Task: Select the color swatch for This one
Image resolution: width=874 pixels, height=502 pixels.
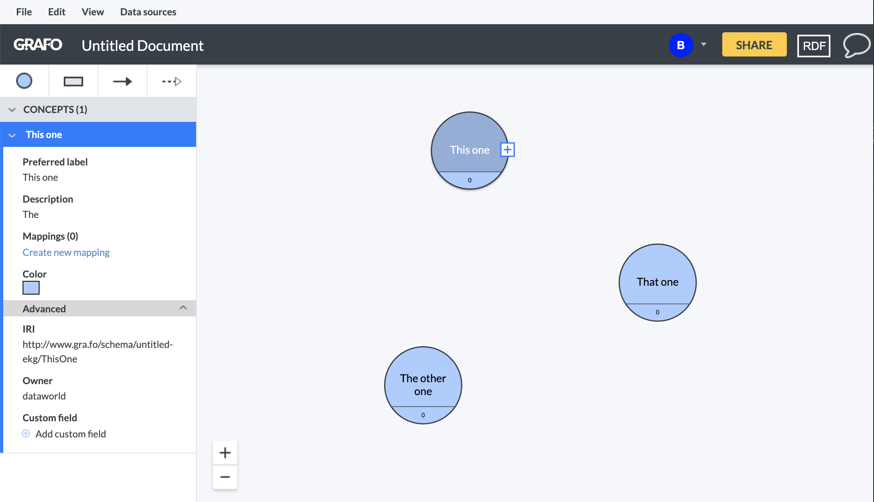Action: coord(31,288)
